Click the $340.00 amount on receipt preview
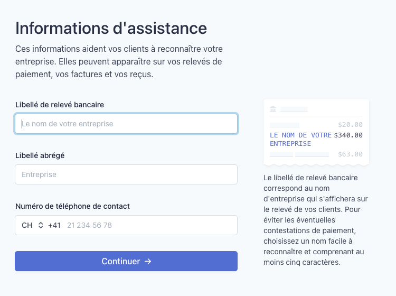Screen dimensions: 396x296 click(348, 135)
